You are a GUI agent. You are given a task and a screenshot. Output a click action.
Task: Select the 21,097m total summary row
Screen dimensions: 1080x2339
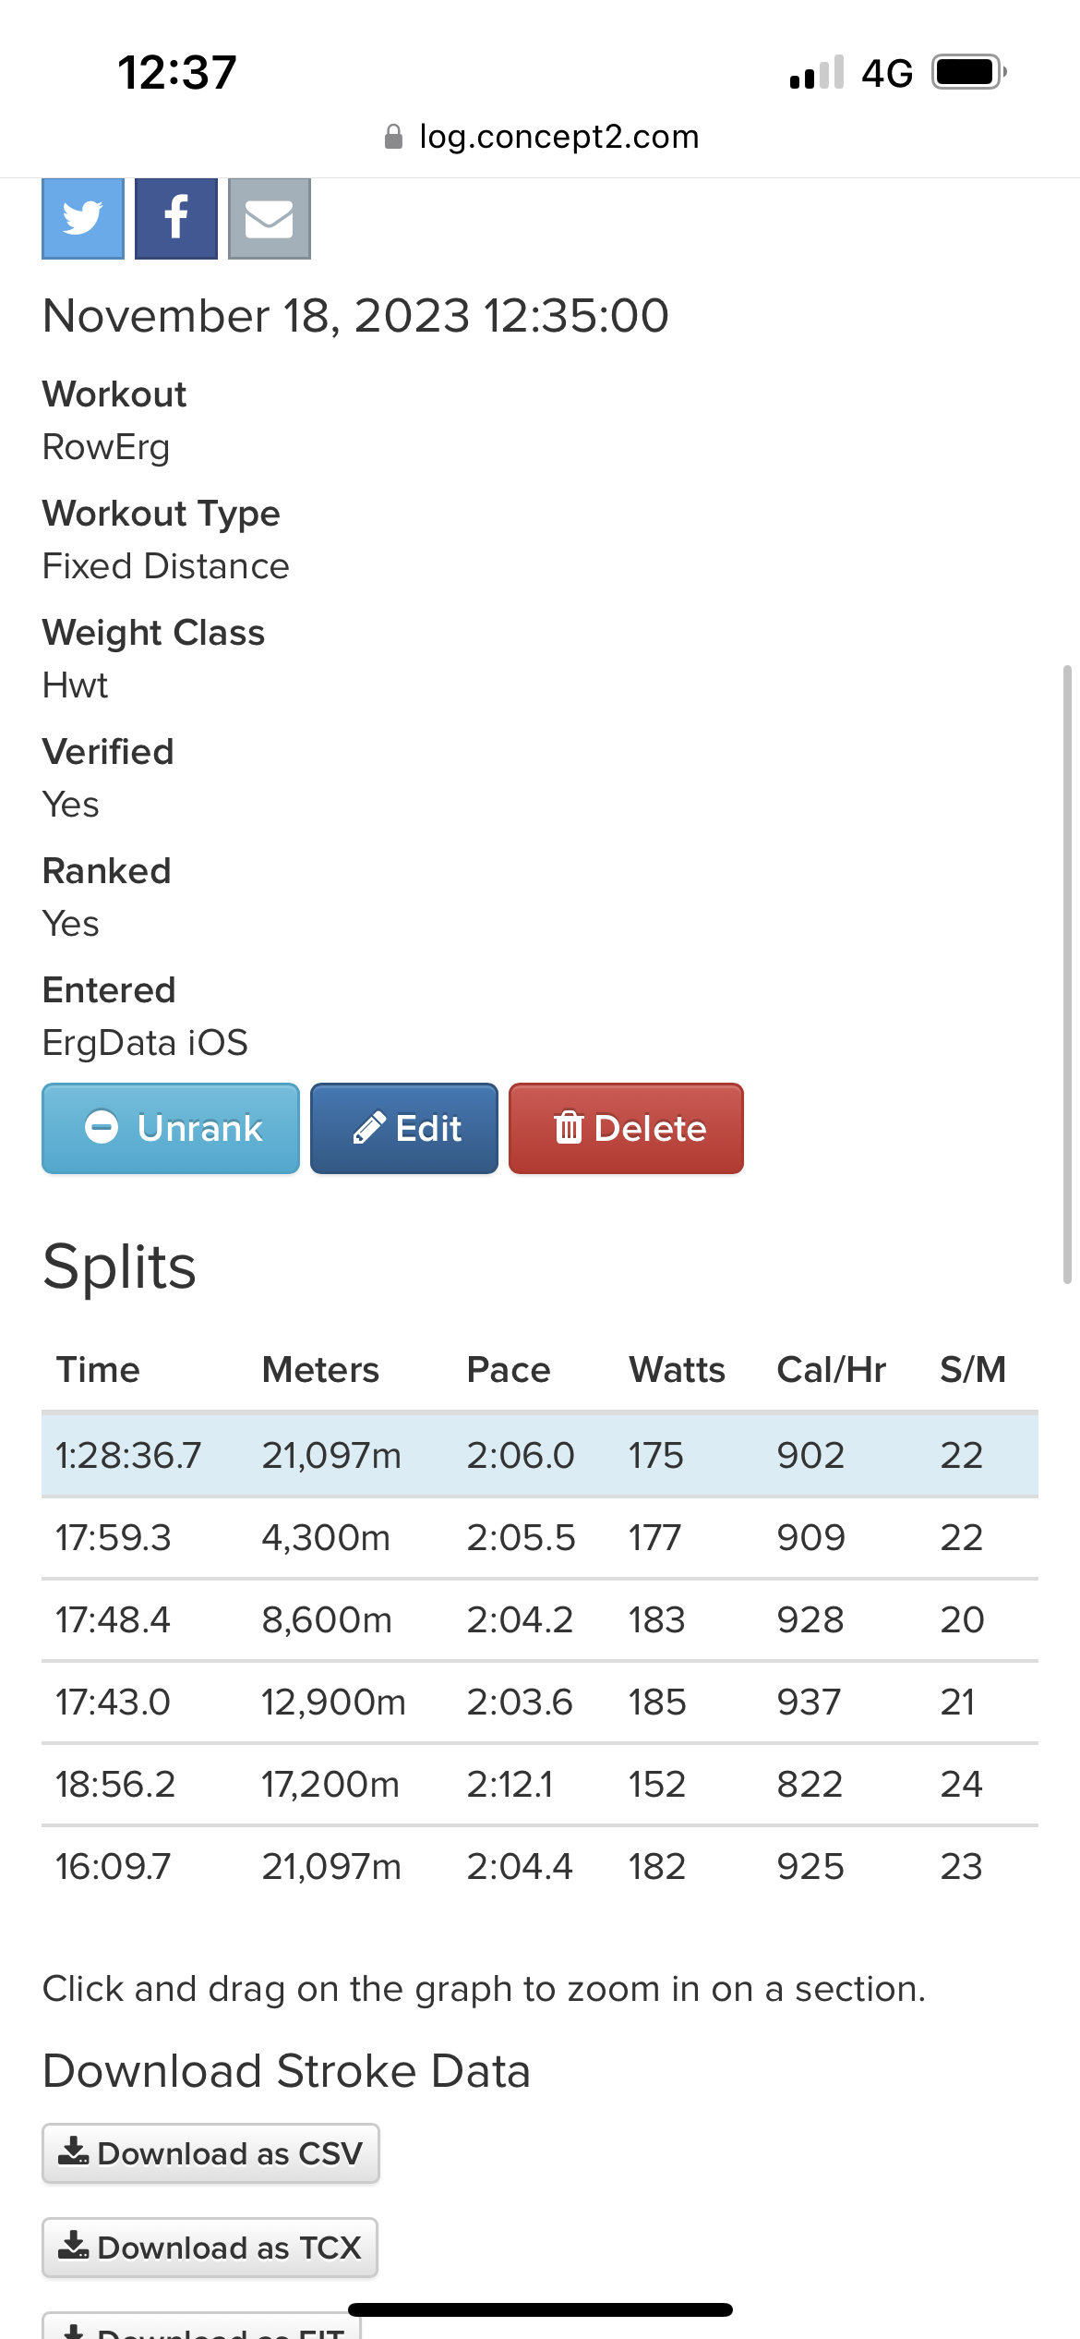click(x=540, y=1455)
